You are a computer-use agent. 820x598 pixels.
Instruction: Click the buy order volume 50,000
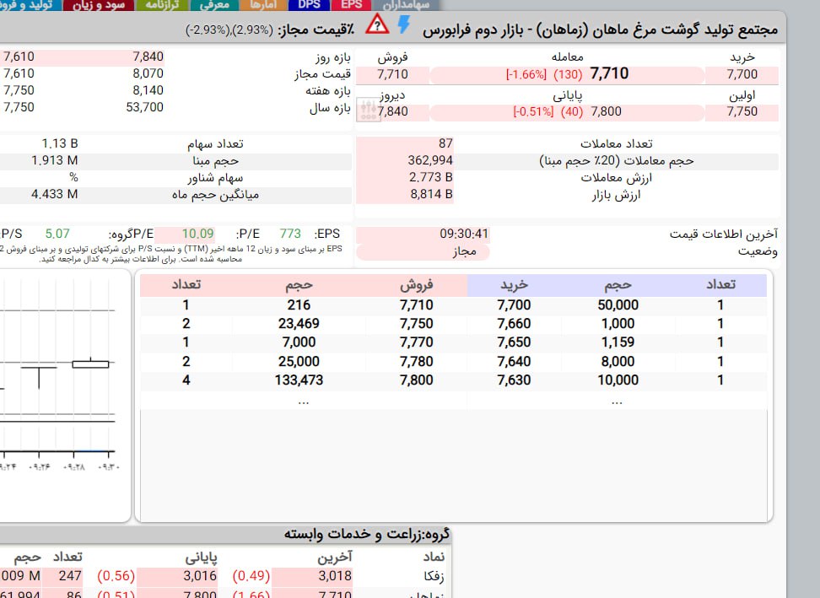click(x=618, y=304)
